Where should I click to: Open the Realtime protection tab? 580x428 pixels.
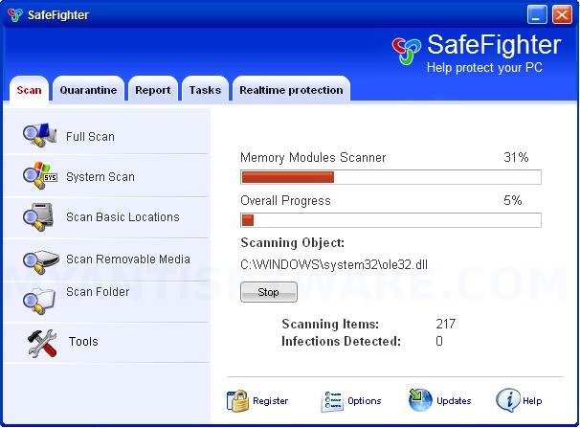point(291,90)
